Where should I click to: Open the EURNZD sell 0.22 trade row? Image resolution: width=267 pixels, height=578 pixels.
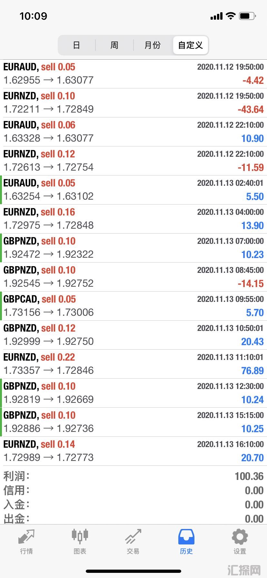[133, 364]
